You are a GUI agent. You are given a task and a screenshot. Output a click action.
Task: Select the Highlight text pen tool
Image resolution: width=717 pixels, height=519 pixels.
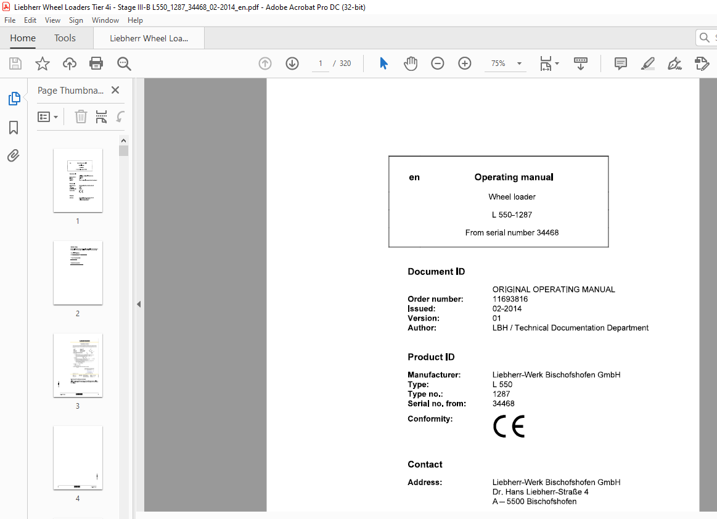647,63
